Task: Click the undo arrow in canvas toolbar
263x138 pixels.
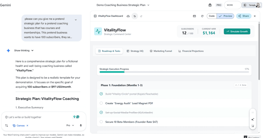Action: click(135, 16)
